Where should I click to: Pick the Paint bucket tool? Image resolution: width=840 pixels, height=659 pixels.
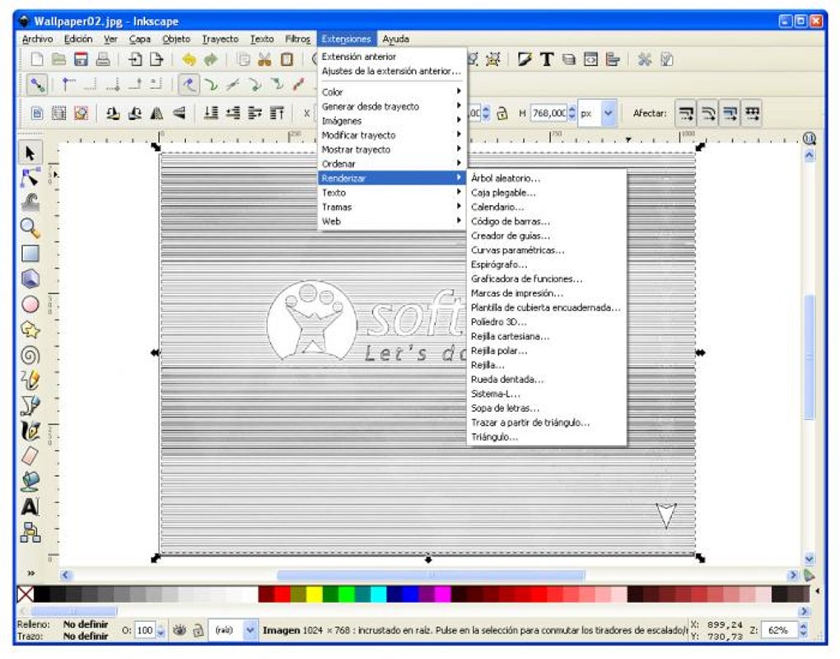[x=30, y=481]
